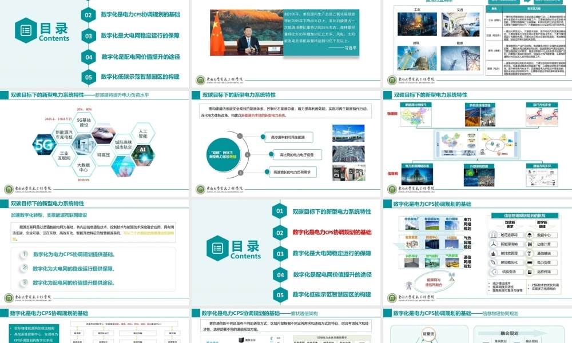This screenshot has height=343, width=572.
Task: Click the 信息物理规划规划的挑战 header bar
Action: [x=525, y=216]
